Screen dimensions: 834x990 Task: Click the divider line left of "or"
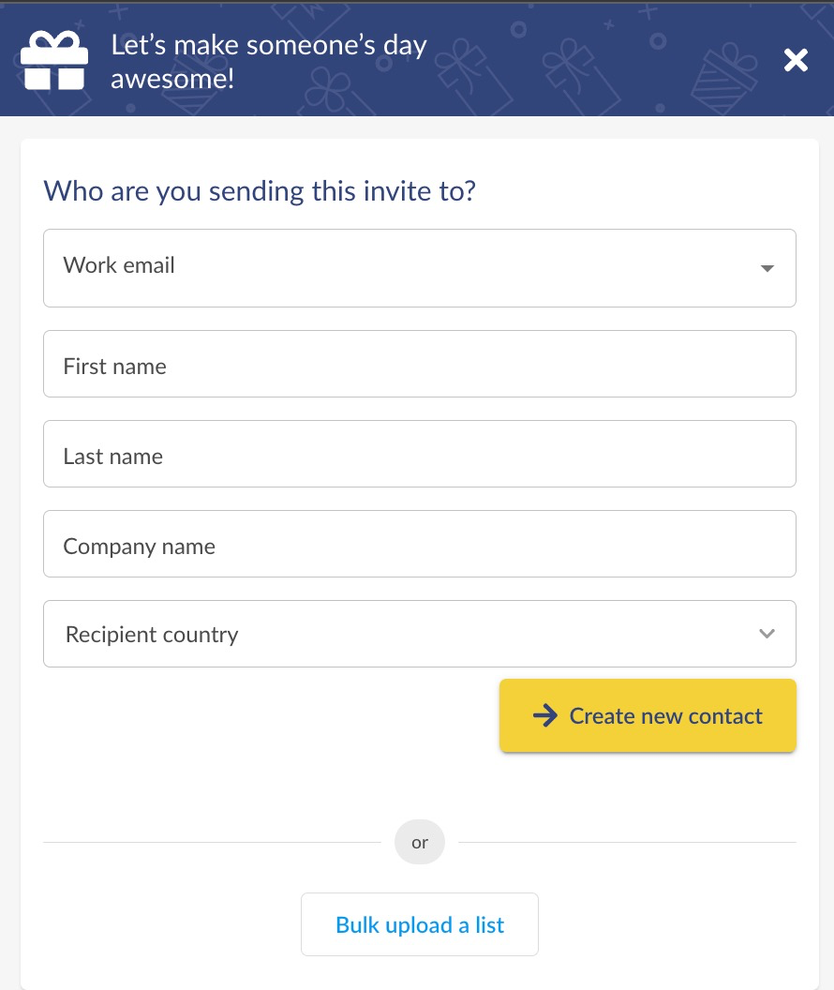point(212,842)
